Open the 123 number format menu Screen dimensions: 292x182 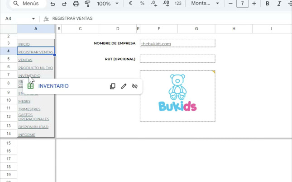(178, 3)
